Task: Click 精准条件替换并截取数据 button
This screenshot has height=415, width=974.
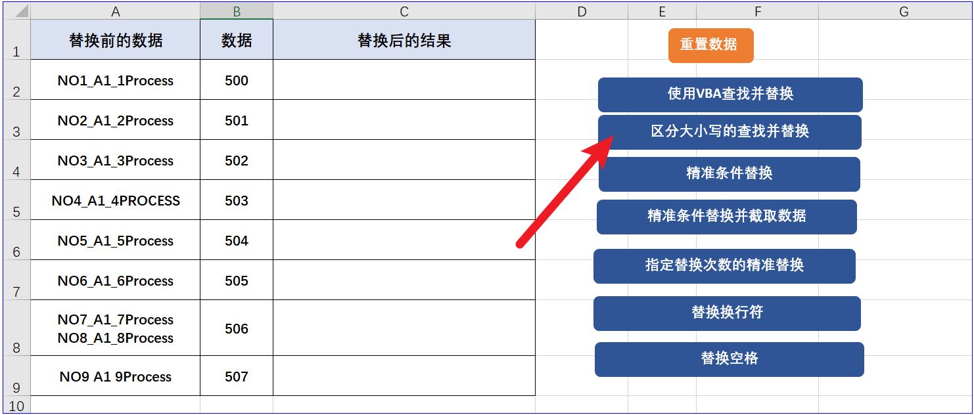Action: point(727,217)
